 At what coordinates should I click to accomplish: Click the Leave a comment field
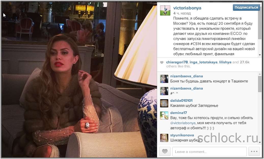[x=210, y=152]
